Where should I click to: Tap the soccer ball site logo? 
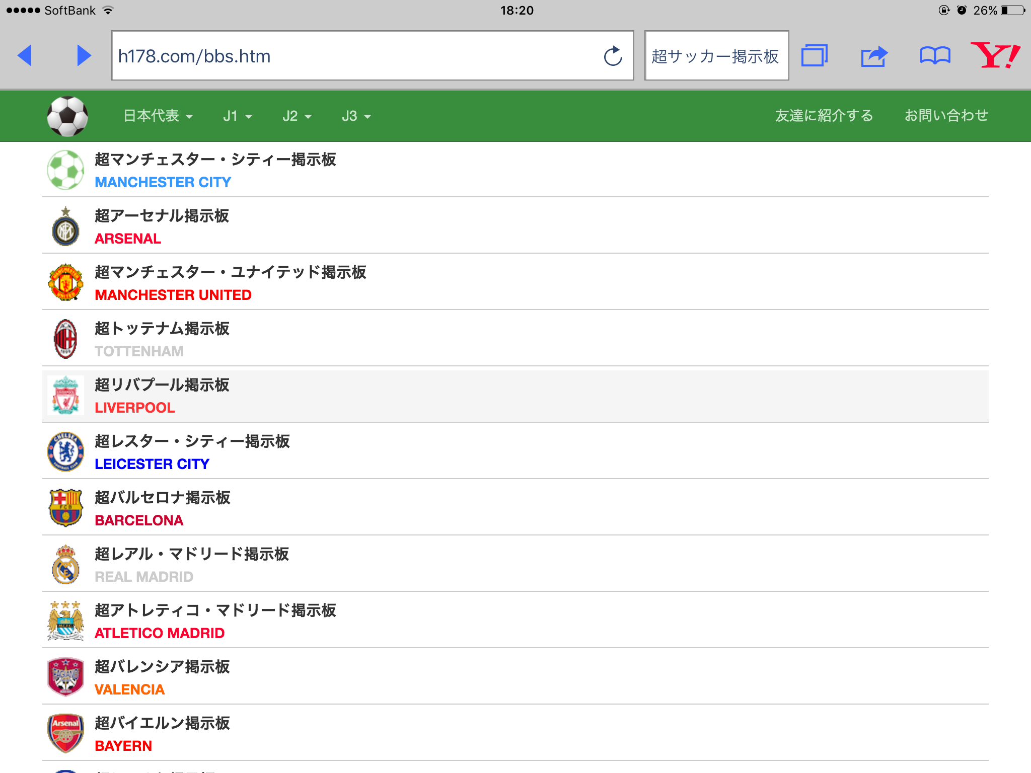coord(67,116)
